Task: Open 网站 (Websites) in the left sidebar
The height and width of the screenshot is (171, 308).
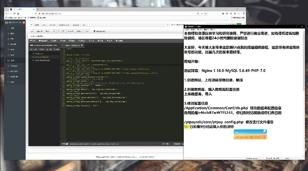Action: point(12,33)
